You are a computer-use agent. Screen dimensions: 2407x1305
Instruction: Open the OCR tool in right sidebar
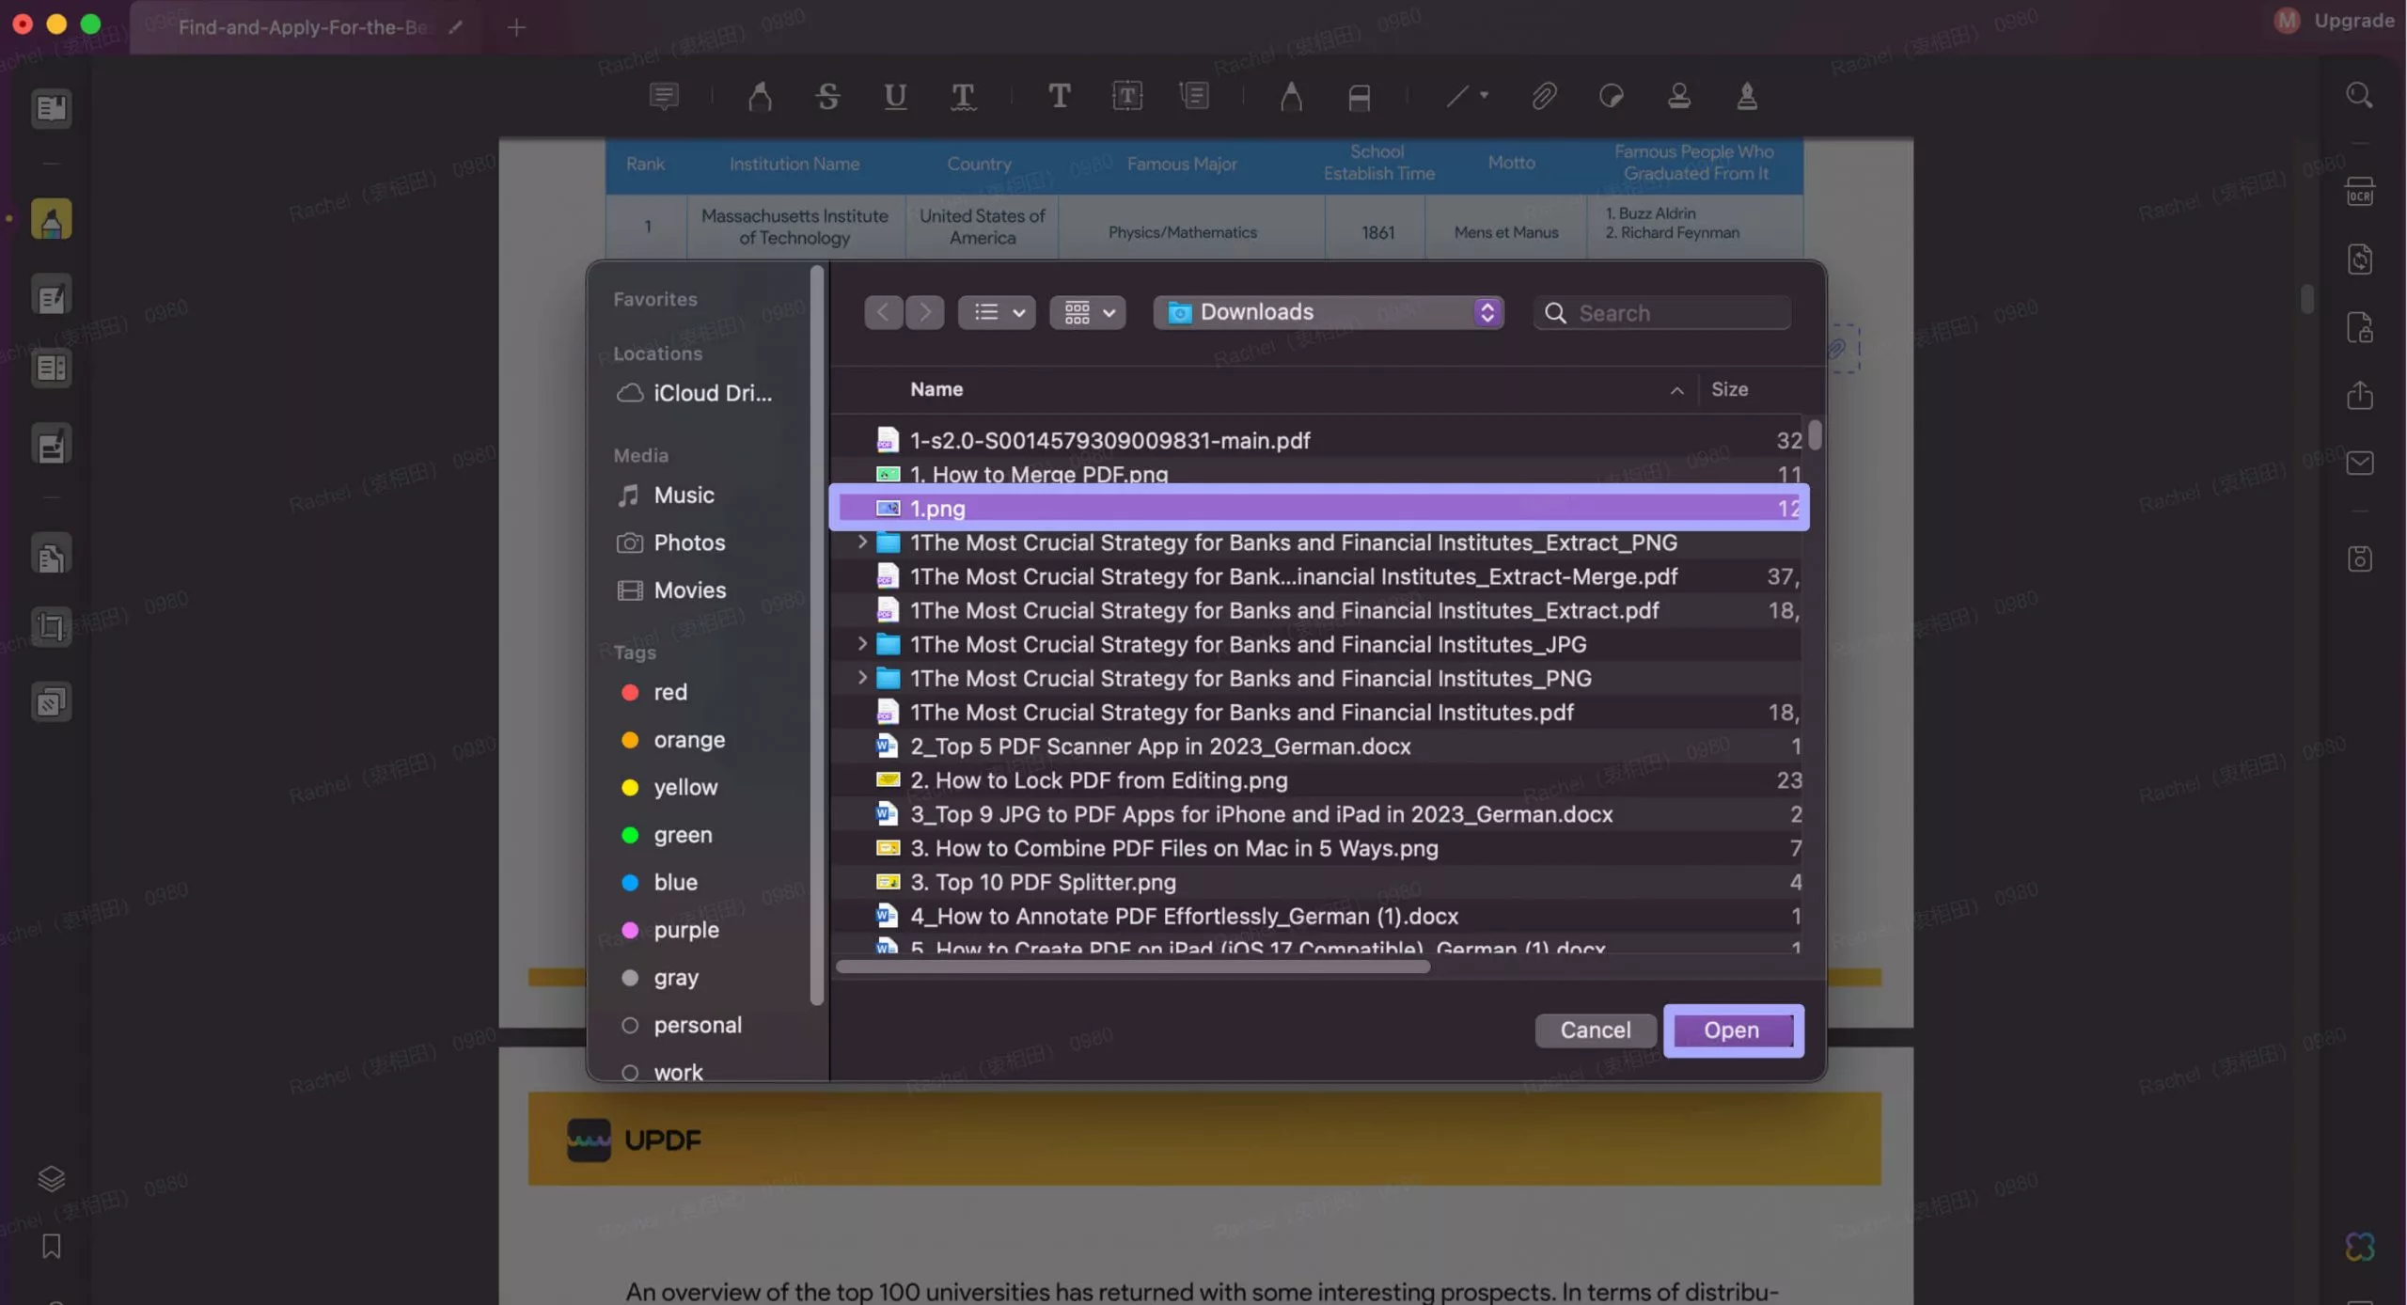pos(2359,192)
